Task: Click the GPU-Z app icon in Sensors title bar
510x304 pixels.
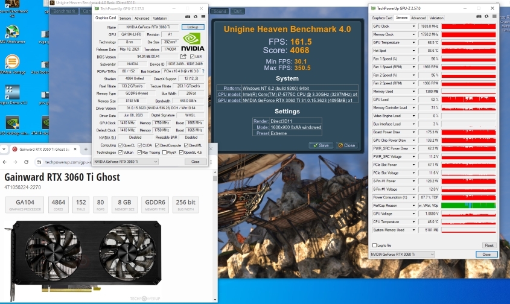Action: click(x=374, y=8)
